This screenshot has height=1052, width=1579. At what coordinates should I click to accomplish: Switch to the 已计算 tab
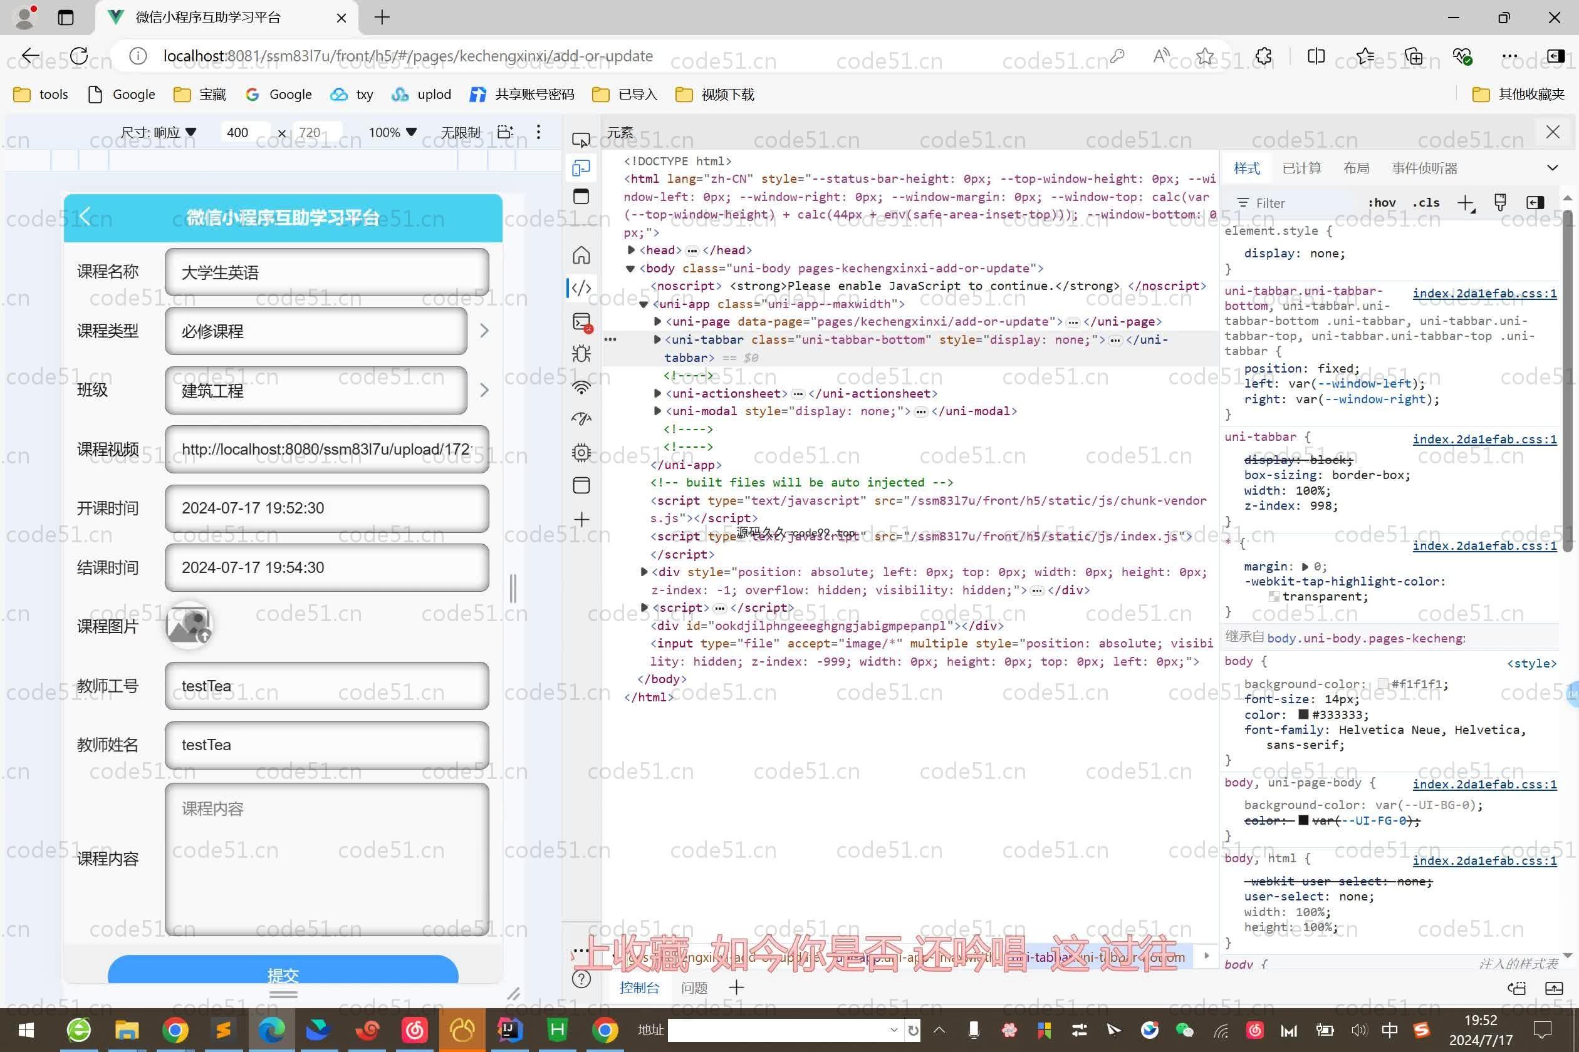click(1302, 168)
